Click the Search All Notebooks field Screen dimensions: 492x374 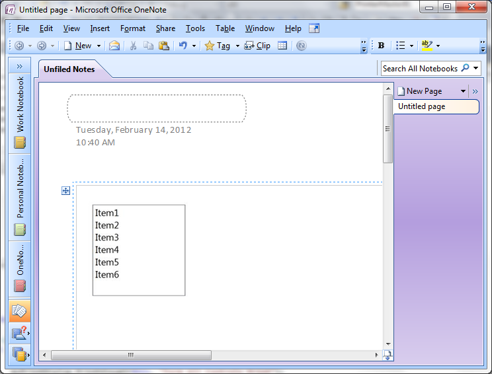tap(421, 68)
